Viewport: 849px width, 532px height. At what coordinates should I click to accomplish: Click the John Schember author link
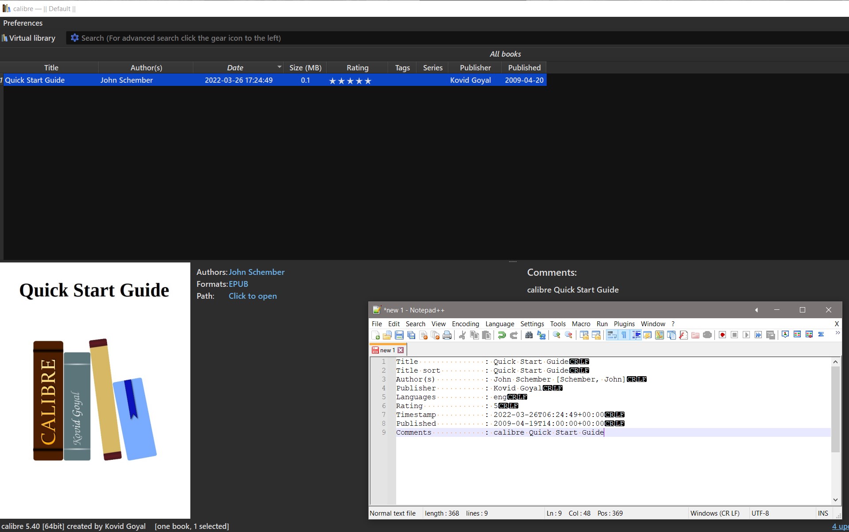pos(256,272)
